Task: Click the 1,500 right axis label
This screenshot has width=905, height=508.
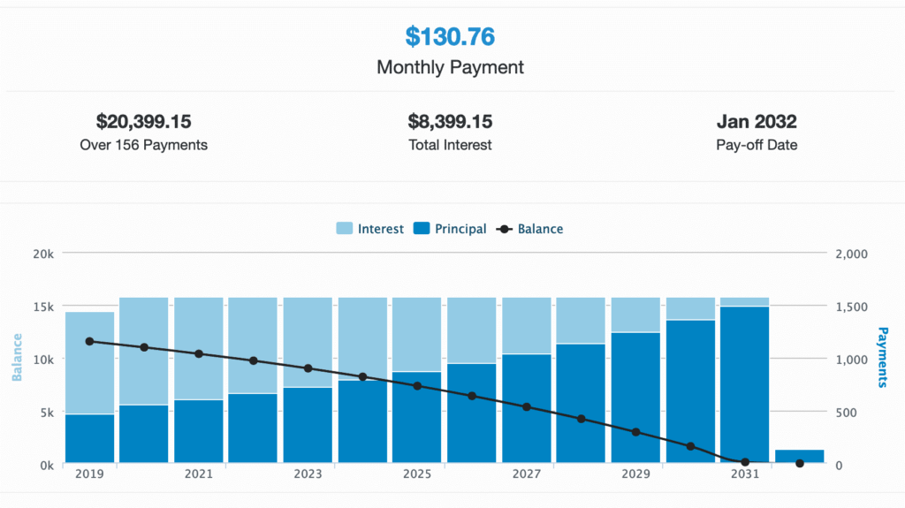Action: [x=851, y=307]
